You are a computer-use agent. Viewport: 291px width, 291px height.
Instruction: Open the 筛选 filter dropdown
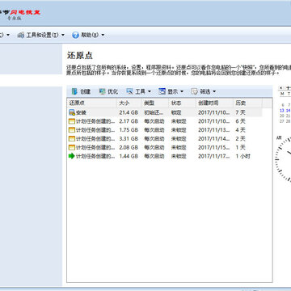click(203, 91)
